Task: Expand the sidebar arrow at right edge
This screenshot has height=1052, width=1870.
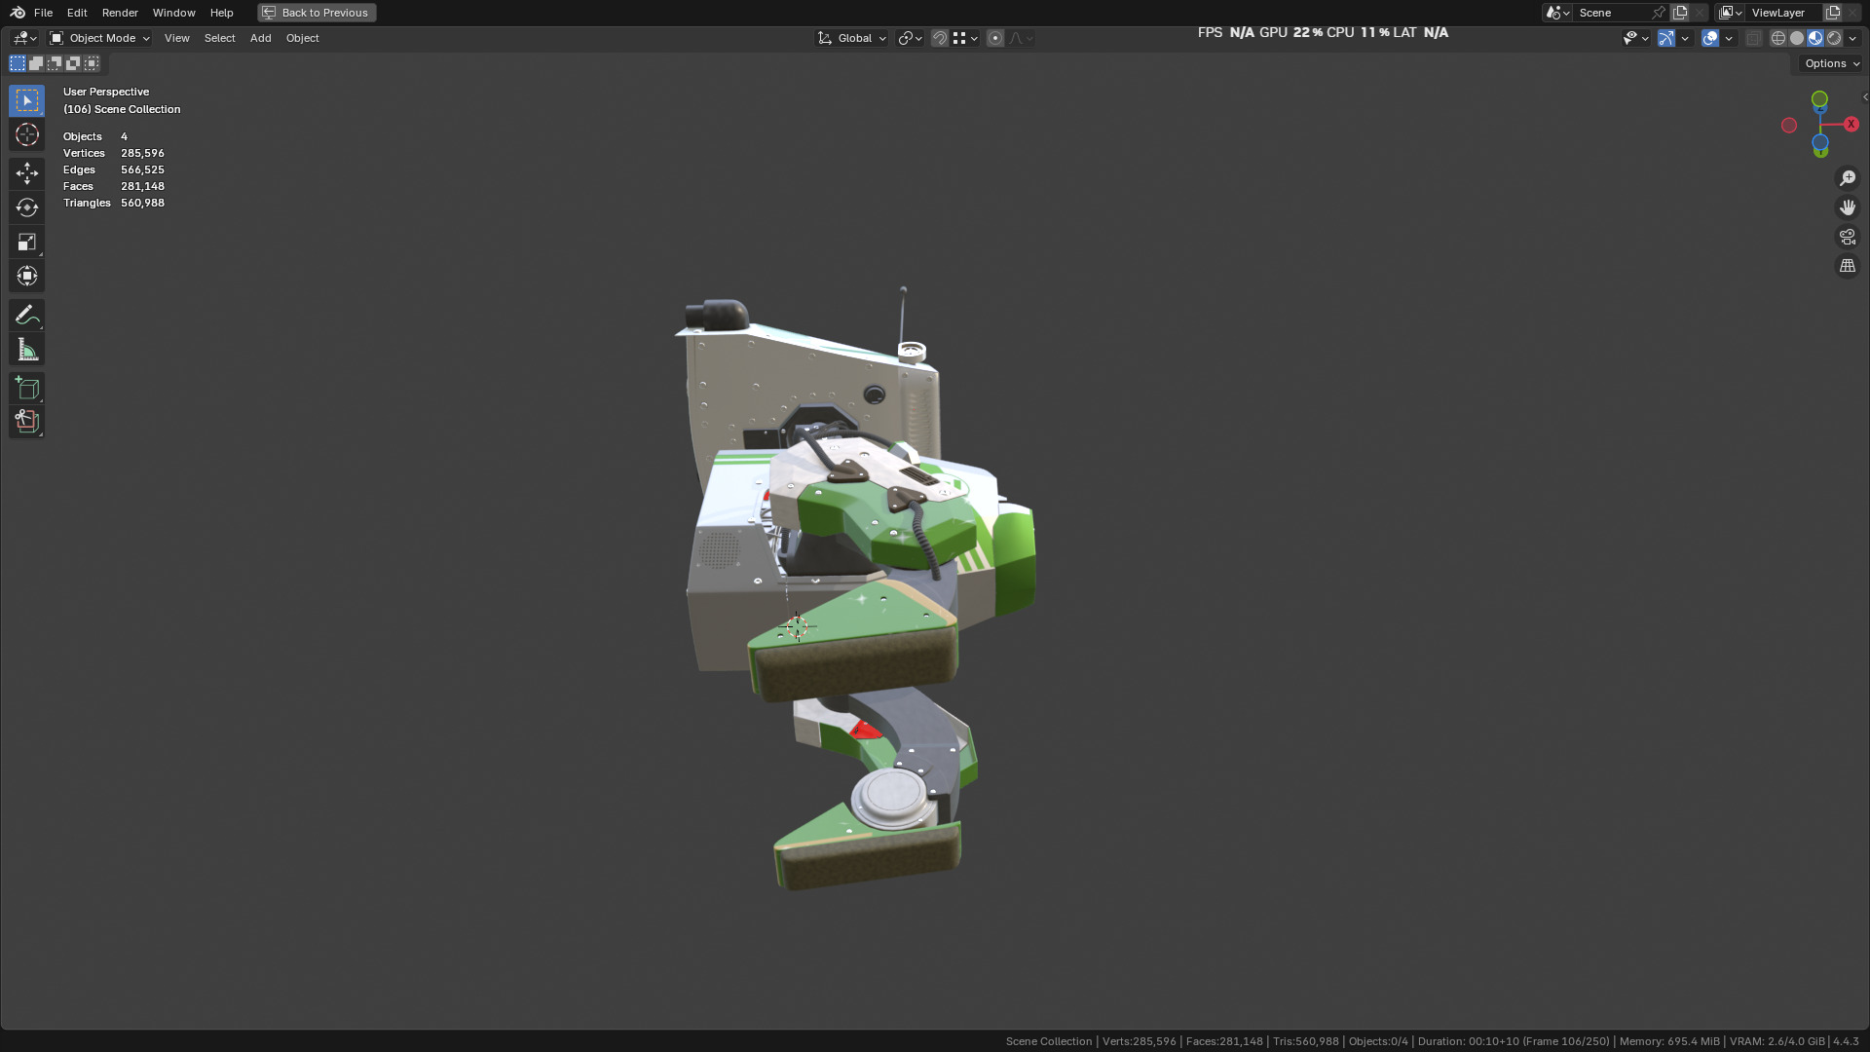Action: click(x=1864, y=96)
